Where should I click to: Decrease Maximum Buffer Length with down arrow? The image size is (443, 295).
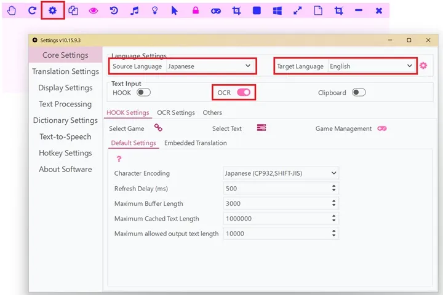click(x=333, y=205)
